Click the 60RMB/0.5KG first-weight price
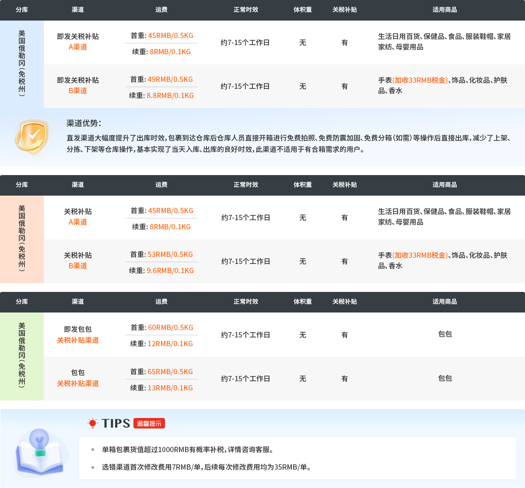 click(x=170, y=327)
